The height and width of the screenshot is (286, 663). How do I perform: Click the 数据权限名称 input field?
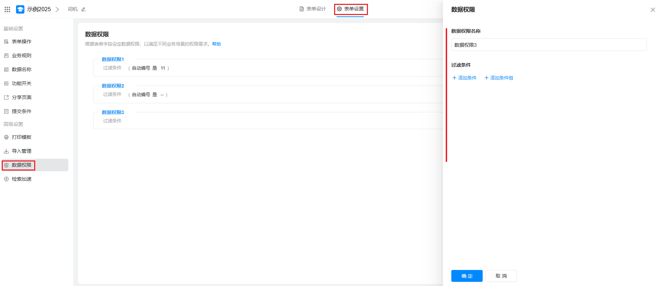click(x=549, y=45)
